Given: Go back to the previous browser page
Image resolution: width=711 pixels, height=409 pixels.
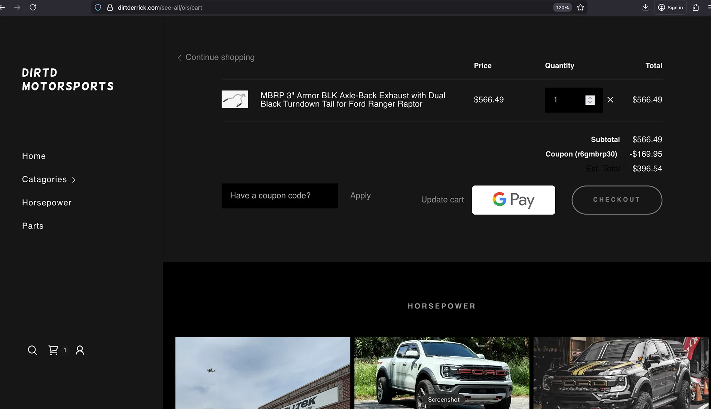Looking at the screenshot, I should click(x=3, y=7).
